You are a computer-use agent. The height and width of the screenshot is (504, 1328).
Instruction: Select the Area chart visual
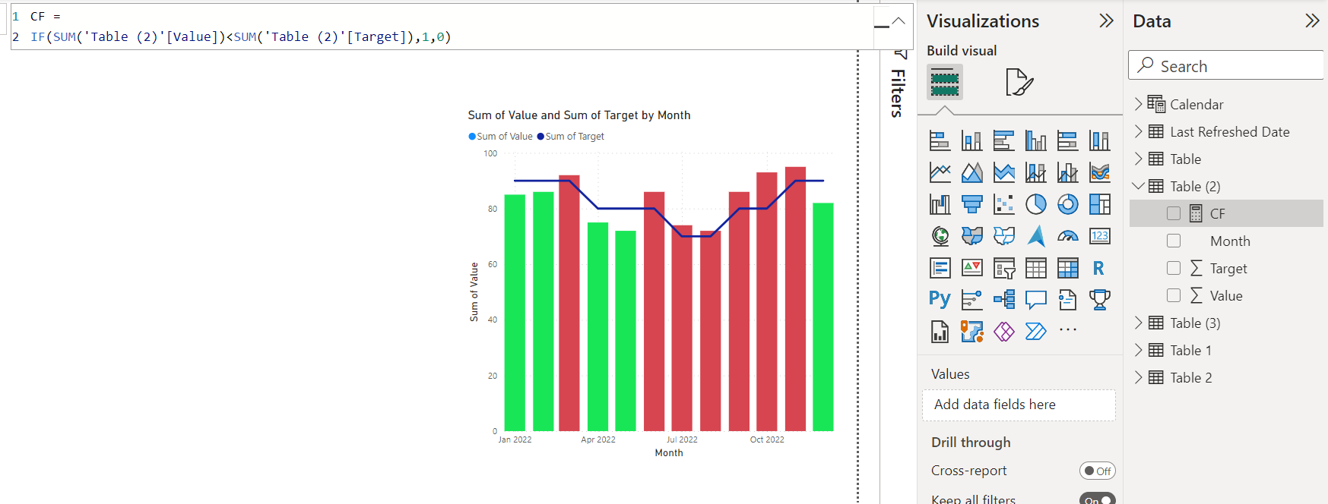(972, 172)
